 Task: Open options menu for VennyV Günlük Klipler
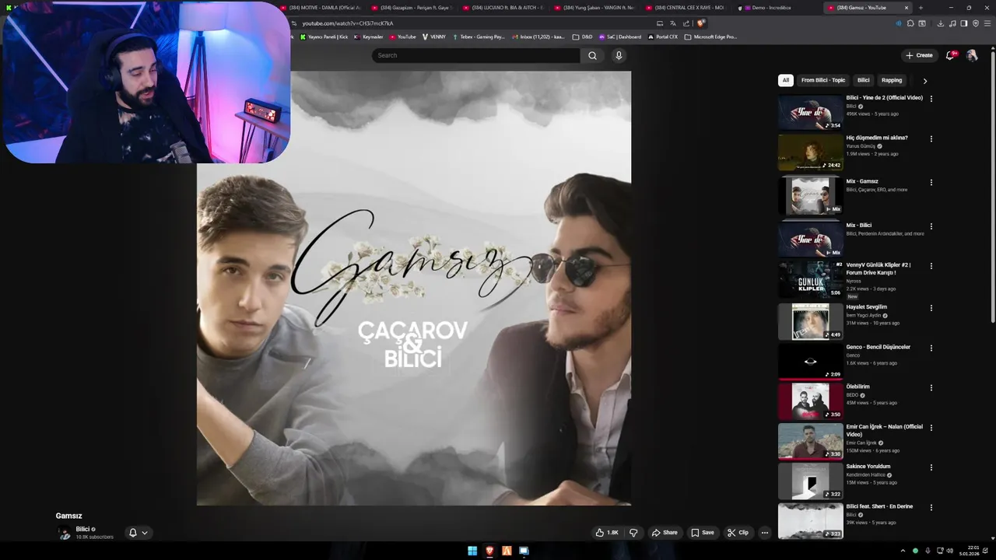[931, 266]
